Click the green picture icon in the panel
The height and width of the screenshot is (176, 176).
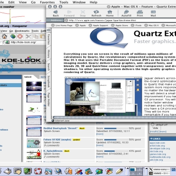click(x=99, y=171)
